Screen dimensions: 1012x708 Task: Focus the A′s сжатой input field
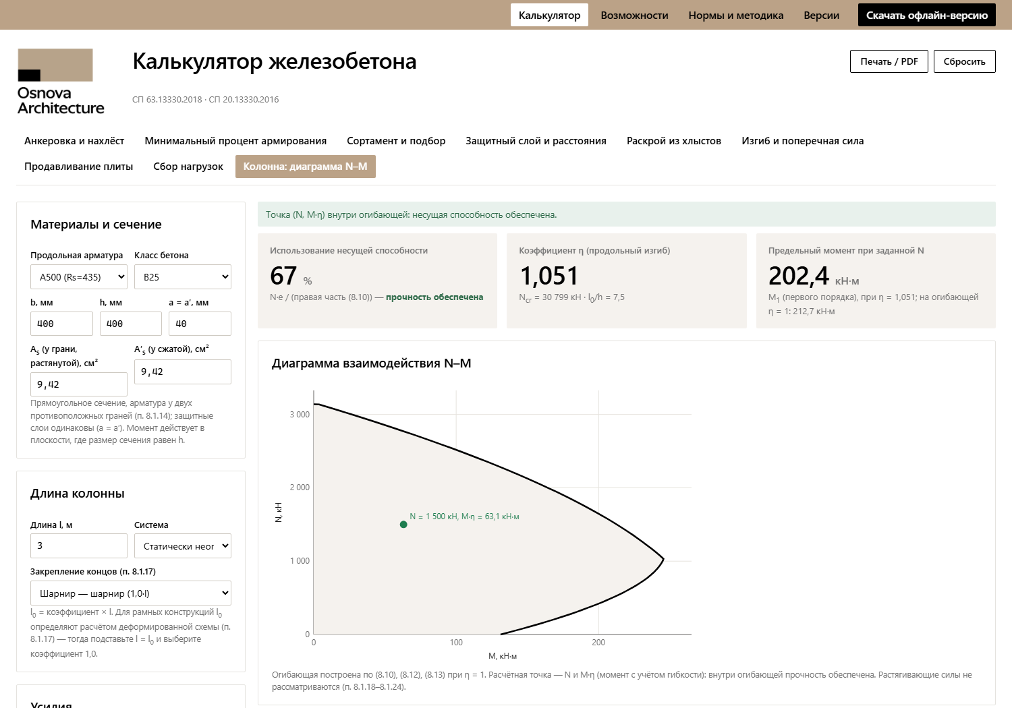point(183,372)
